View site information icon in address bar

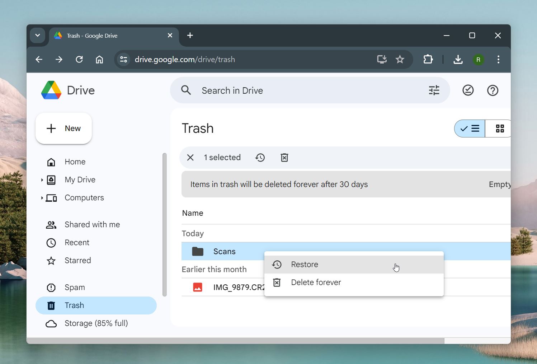124,60
